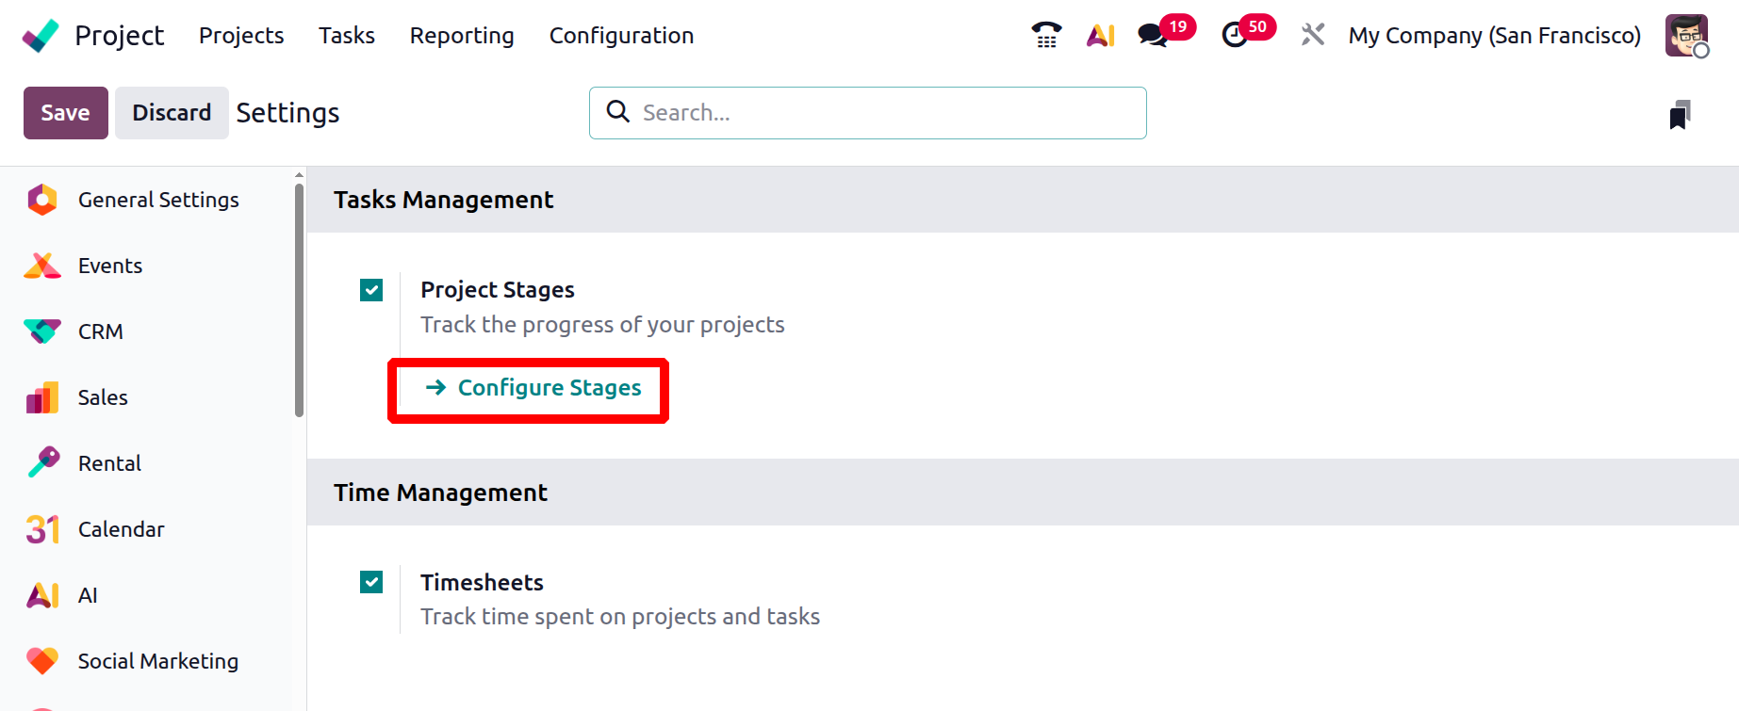Go to the Tasks menu

347,36
